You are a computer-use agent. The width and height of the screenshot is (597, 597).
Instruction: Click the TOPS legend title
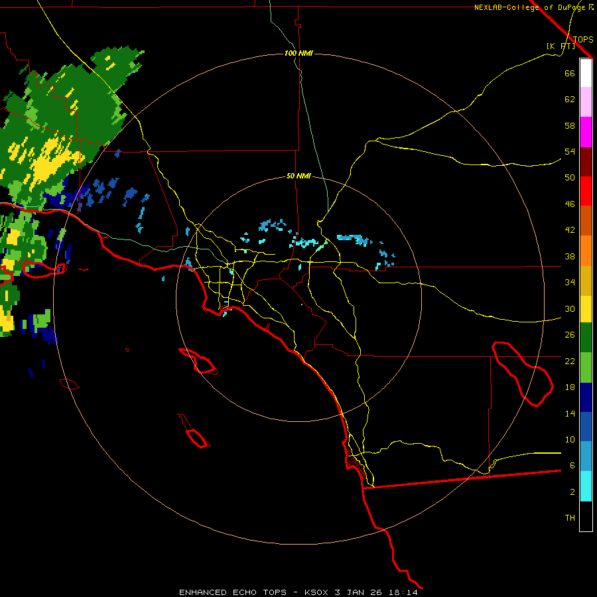coord(583,40)
